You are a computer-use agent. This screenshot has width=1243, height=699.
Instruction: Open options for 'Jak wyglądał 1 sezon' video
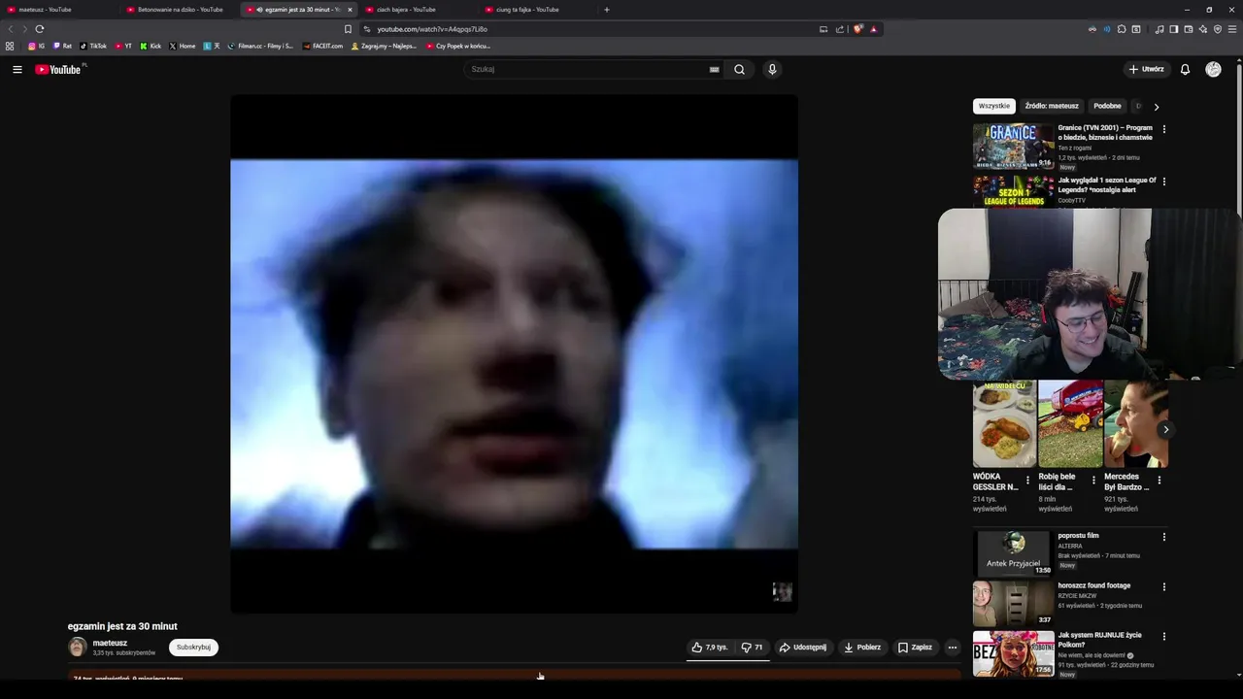[1164, 182]
